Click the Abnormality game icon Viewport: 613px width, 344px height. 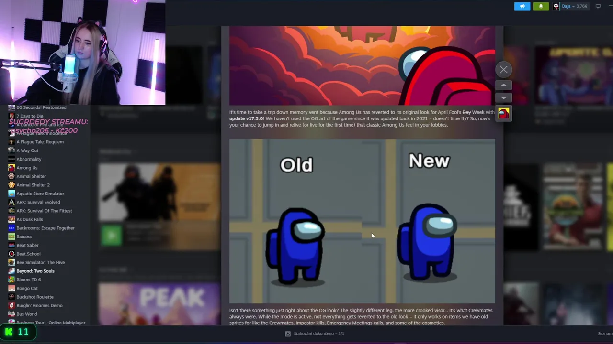point(11,159)
